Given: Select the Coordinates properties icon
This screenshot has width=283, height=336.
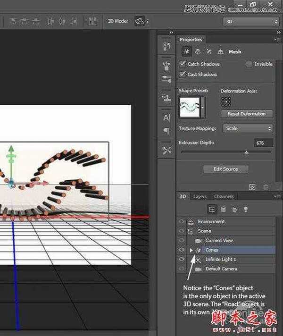Looking at the screenshot, I should coord(220,51).
